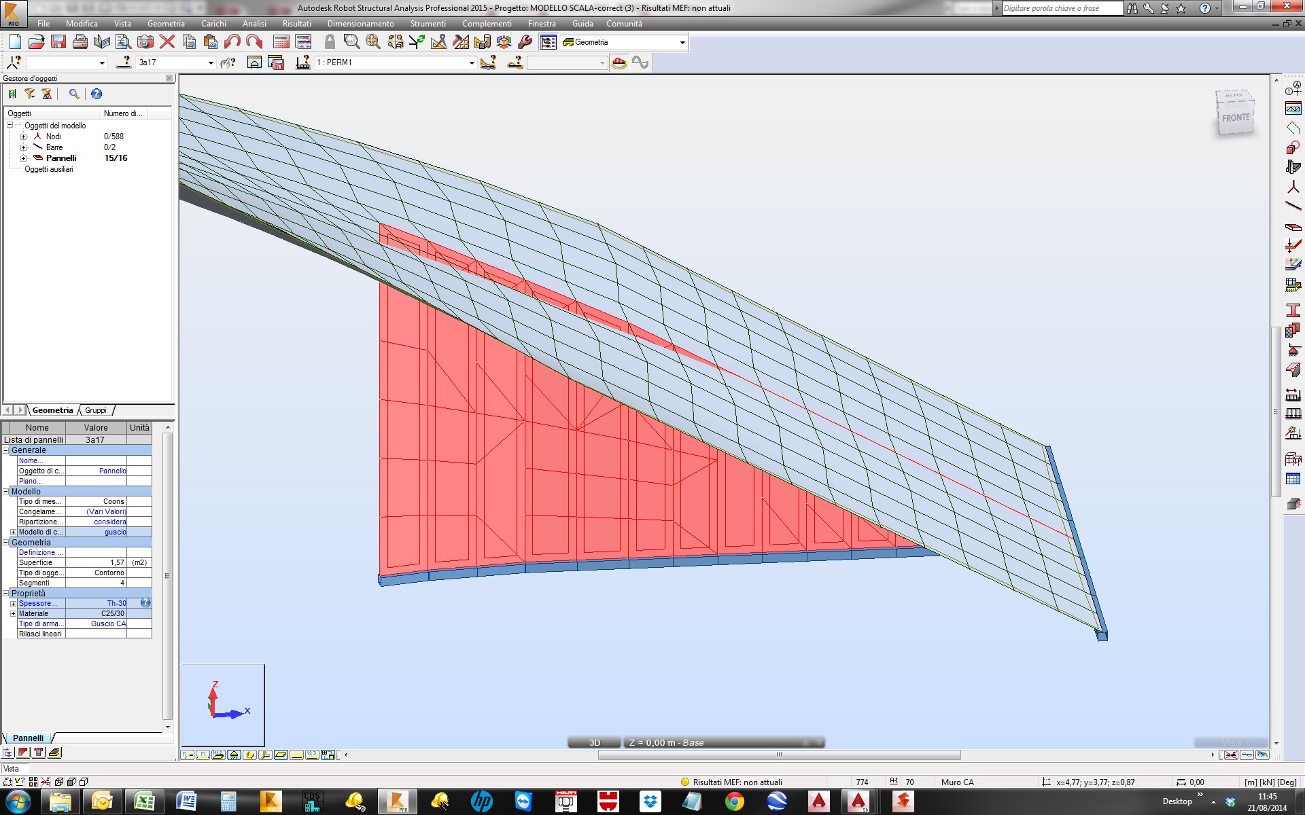Image resolution: width=1305 pixels, height=815 pixels.
Task: Switch to the Gruppi tab
Action: [x=96, y=410]
